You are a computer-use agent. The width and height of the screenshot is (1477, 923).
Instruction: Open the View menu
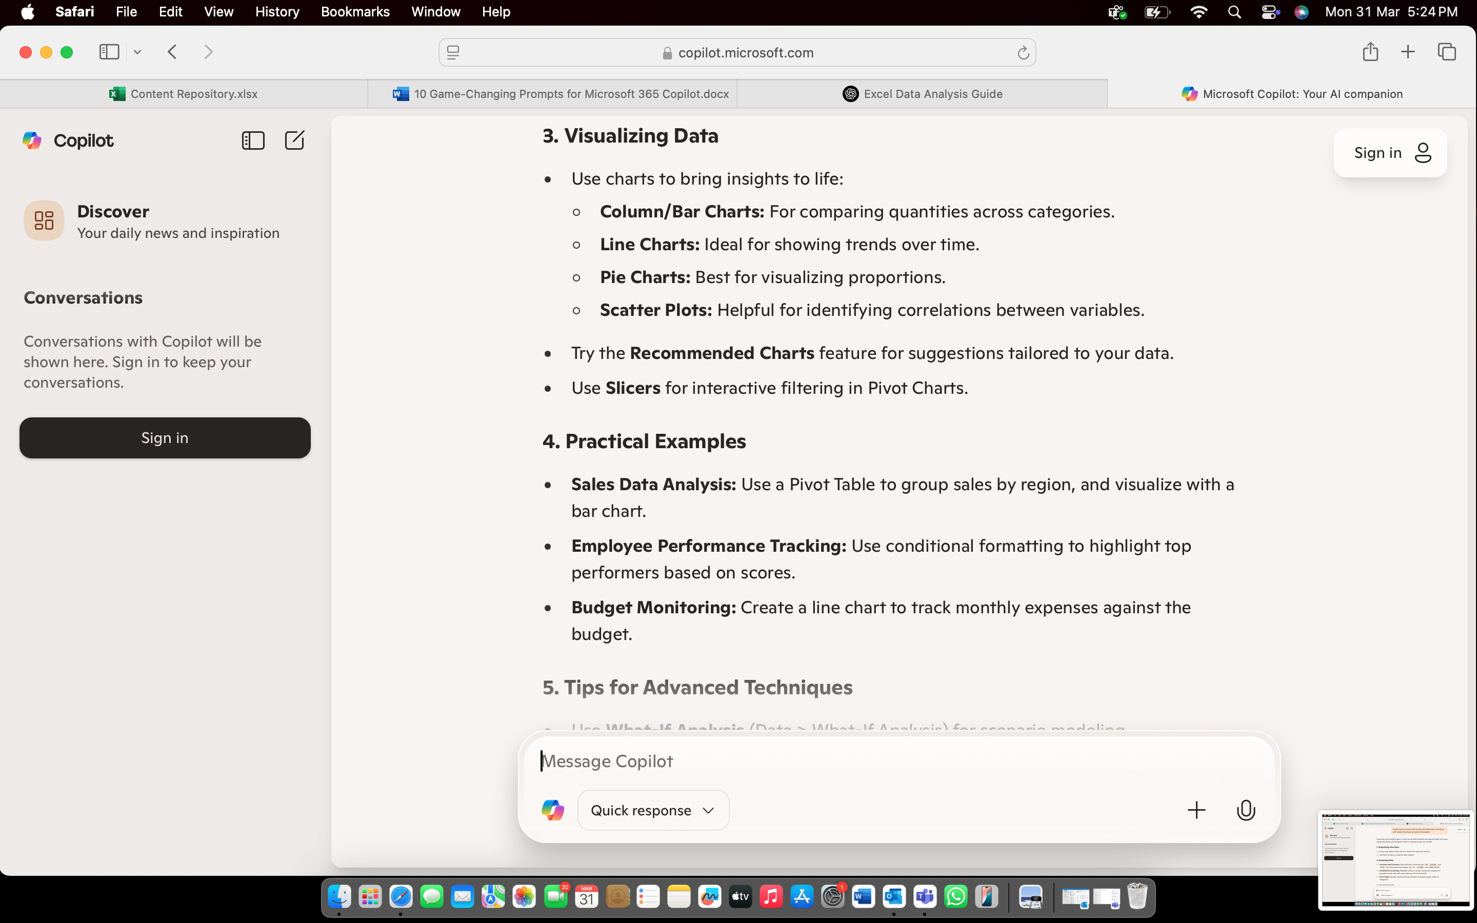coord(218,12)
